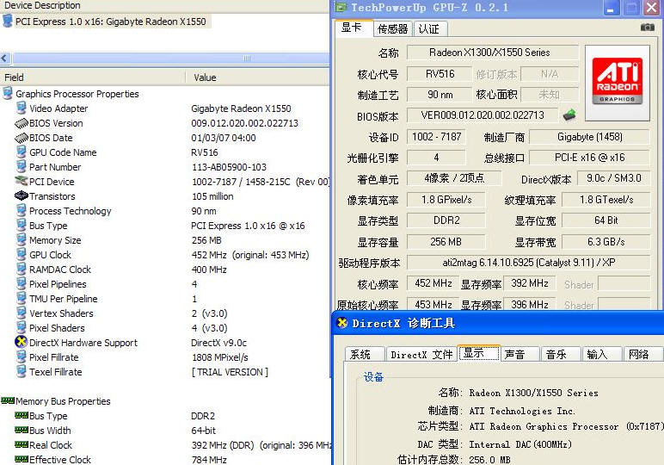The image size is (664, 465).
Task: Switch to the 传感器 tab in GPU-Z
Action: click(x=392, y=28)
